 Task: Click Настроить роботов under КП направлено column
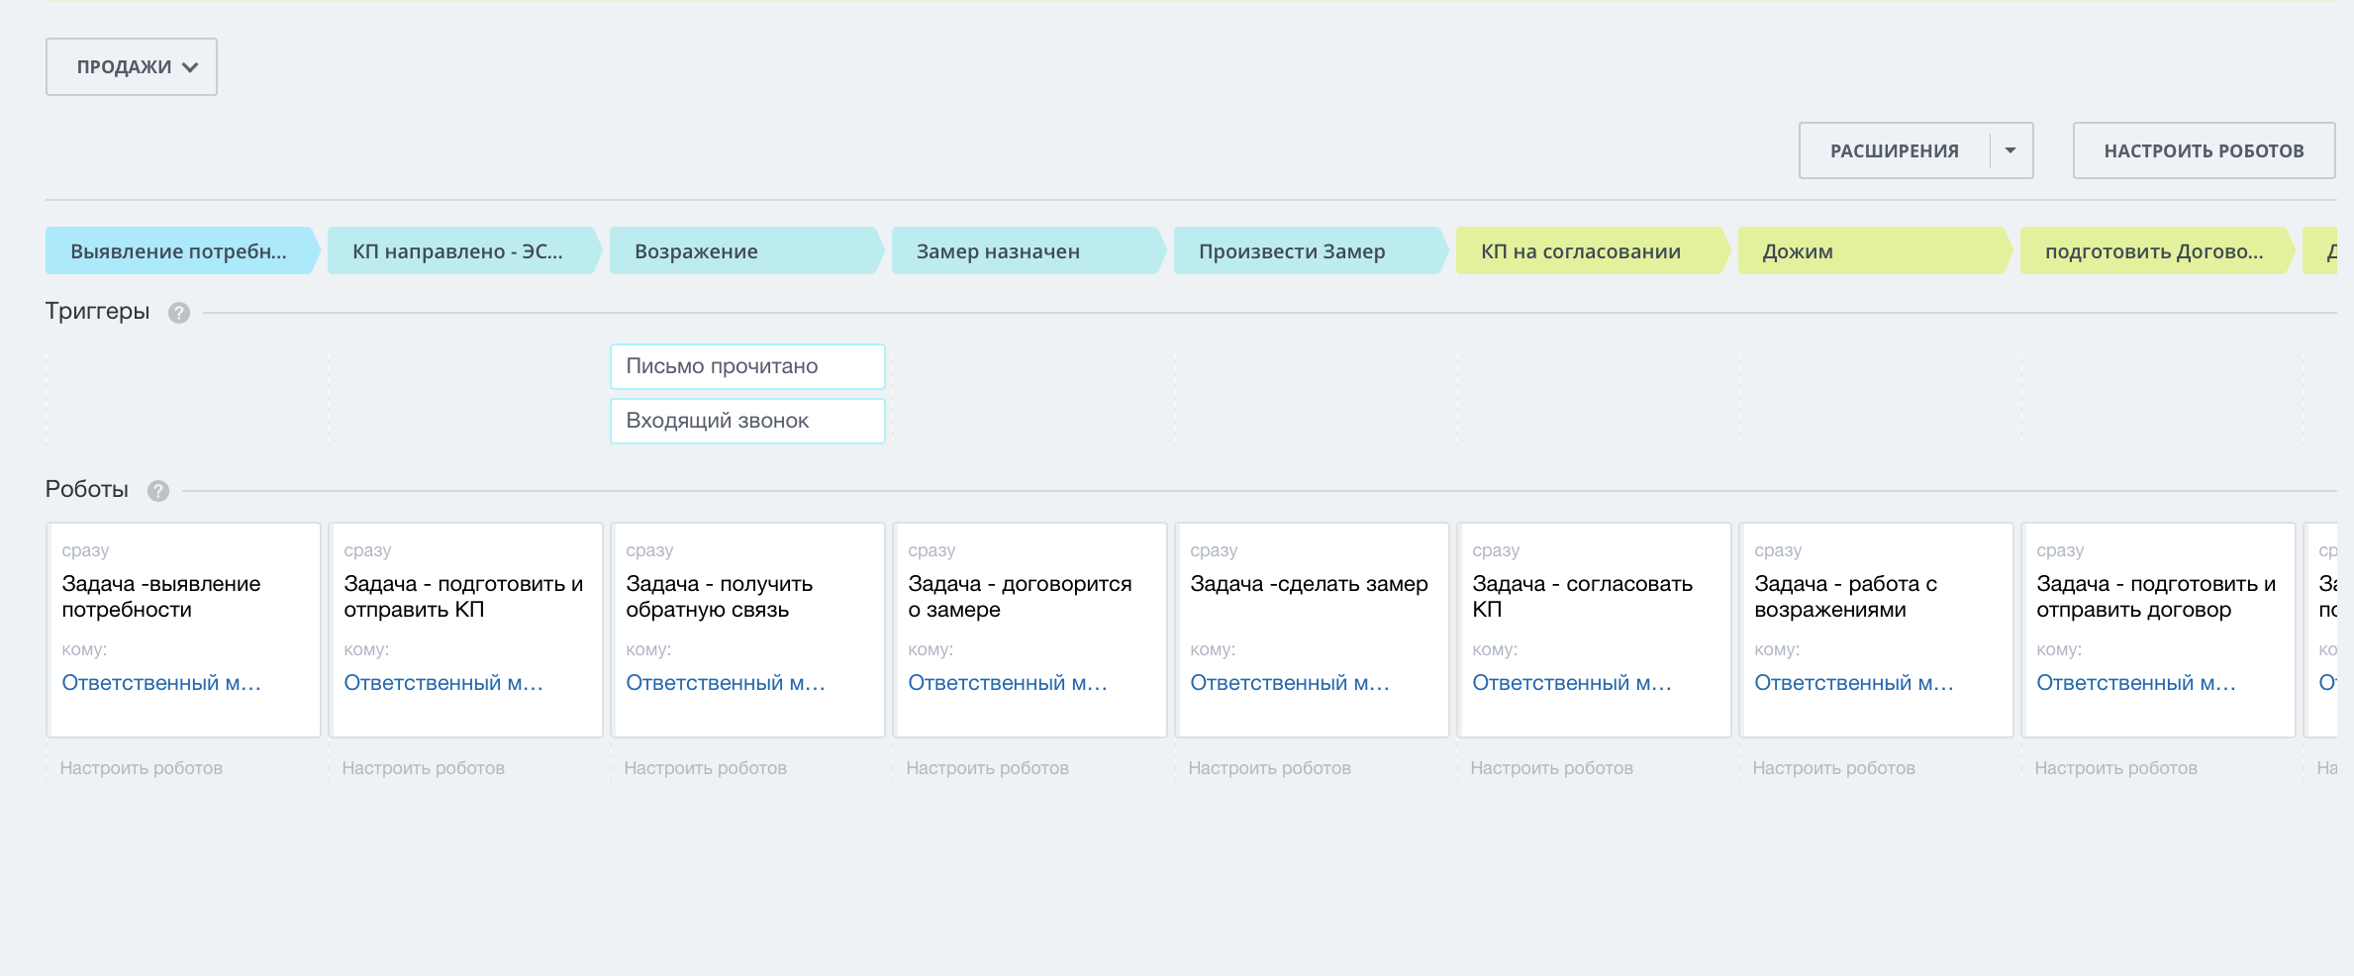pyautogui.click(x=423, y=768)
